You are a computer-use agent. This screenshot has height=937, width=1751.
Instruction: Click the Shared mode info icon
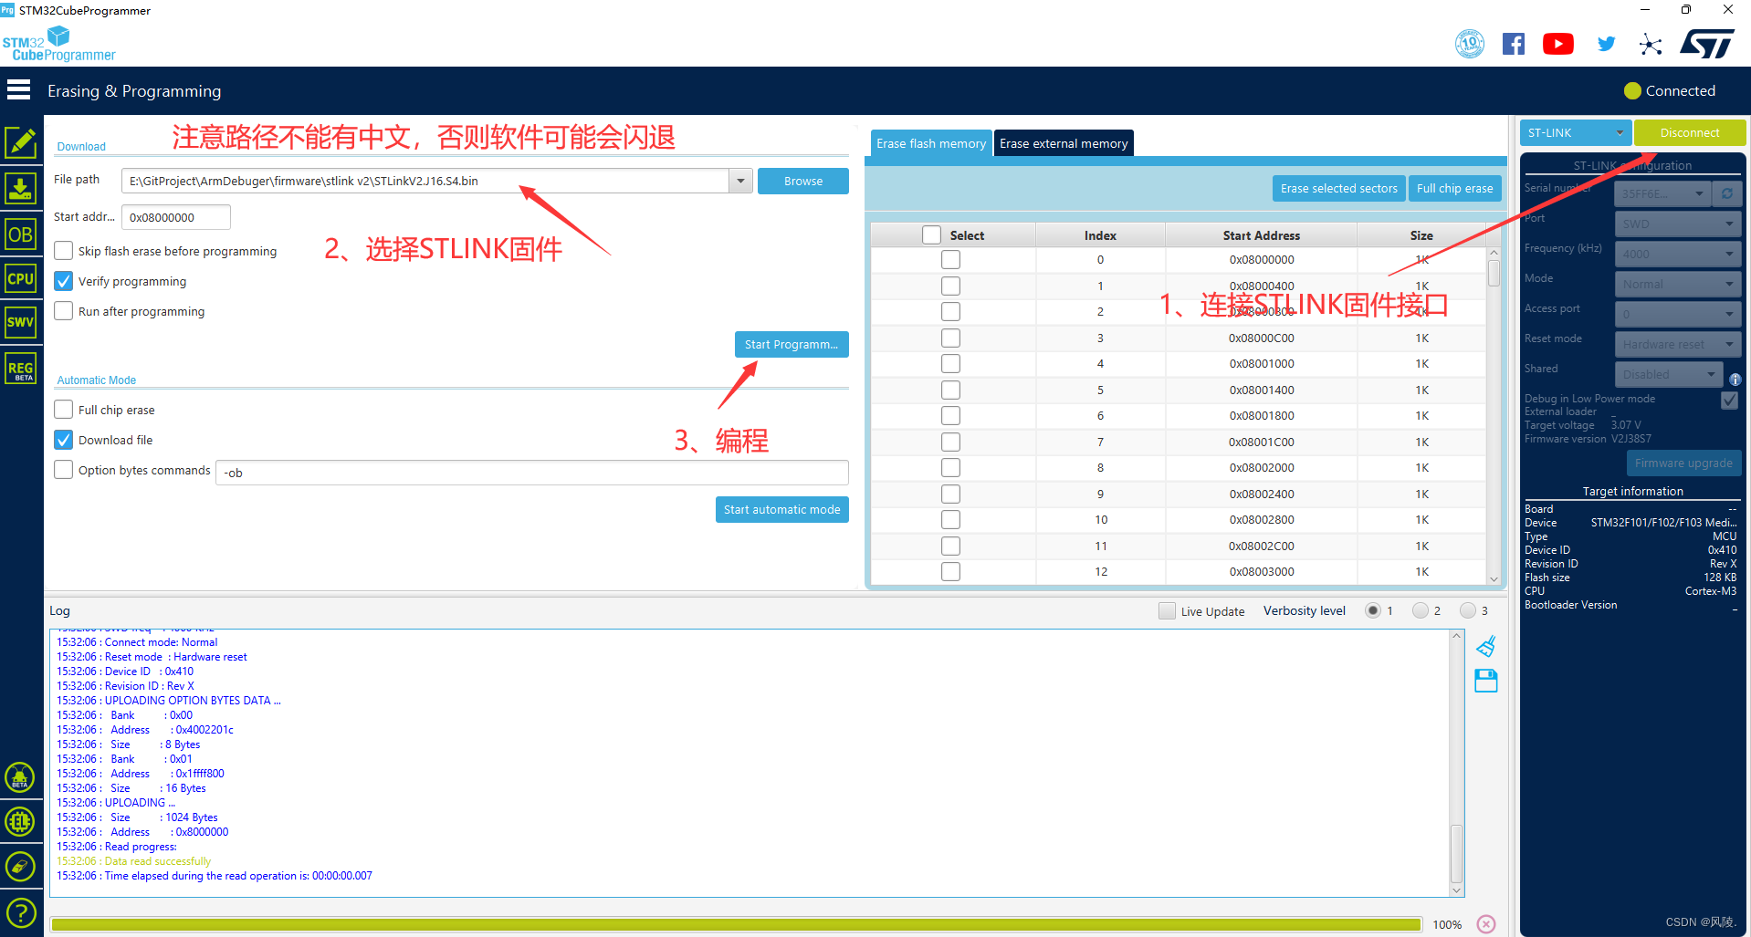[x=1735, y=380]
